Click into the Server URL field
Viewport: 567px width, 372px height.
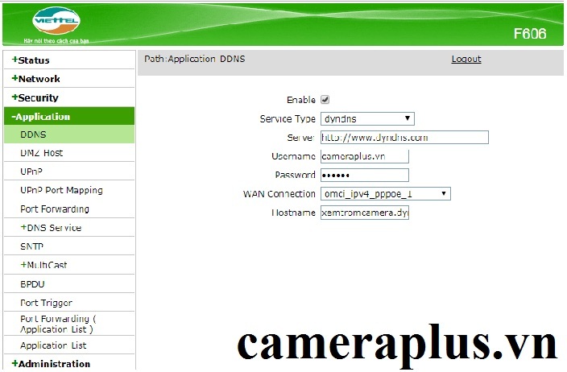click(x=404, y=138)
